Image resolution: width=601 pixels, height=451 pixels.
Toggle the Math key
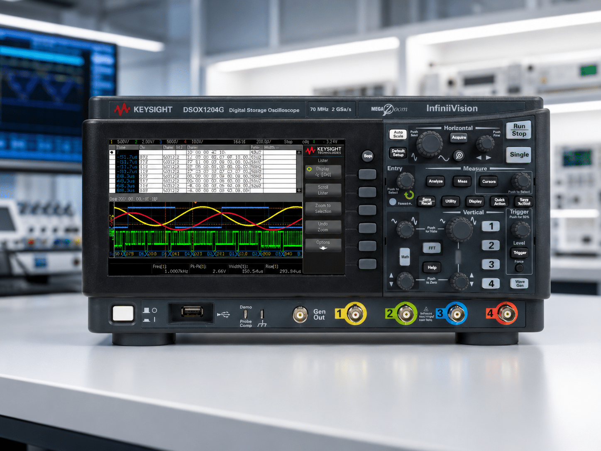pyautogui.click(x=405, y=257)
